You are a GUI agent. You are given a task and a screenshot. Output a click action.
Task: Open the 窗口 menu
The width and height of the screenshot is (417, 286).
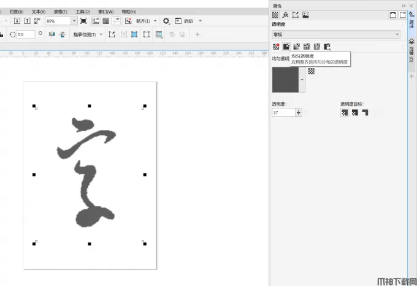[x=105, y=12]
